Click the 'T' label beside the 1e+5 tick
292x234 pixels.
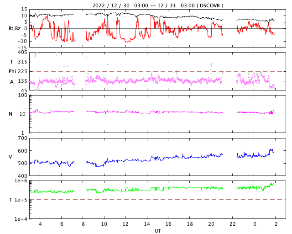tap(10, 200)
